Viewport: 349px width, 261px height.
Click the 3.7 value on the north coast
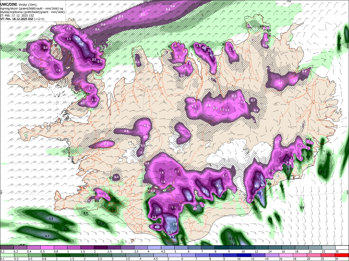210,51
